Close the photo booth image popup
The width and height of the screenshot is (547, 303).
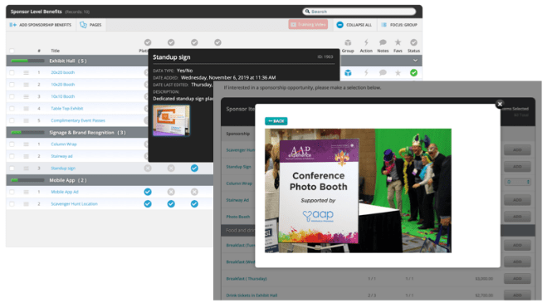[500, 104]
